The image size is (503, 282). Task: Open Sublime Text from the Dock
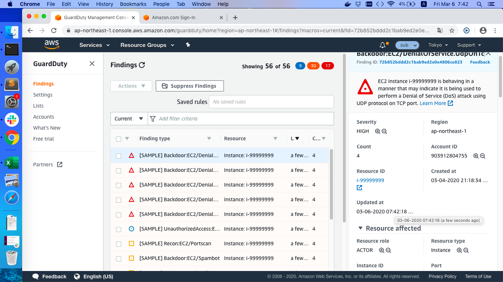coord(12,84)
